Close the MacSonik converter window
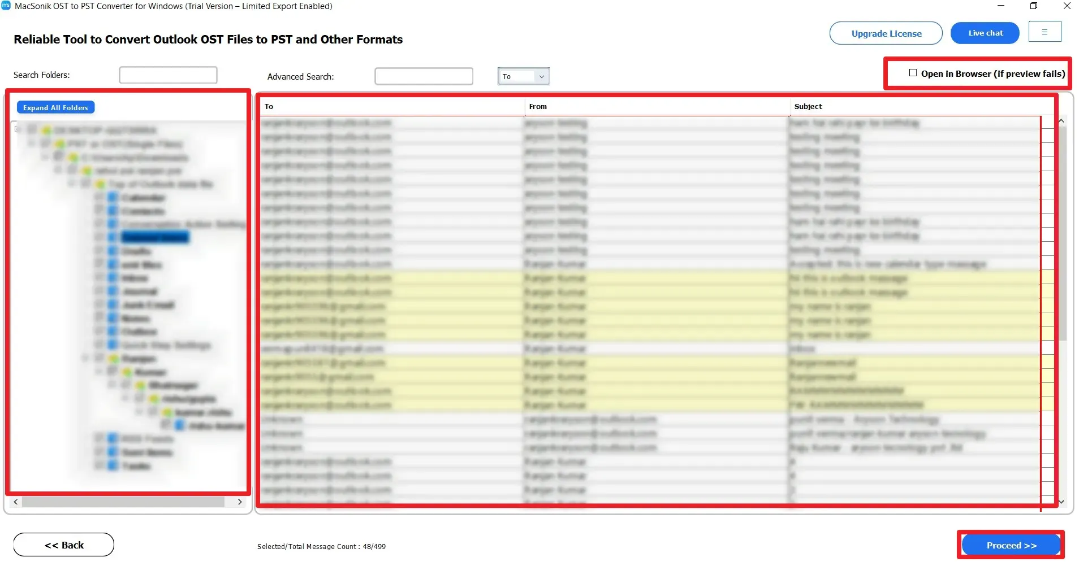This screenshot has width=1079, height=566. coord(1067,6)
